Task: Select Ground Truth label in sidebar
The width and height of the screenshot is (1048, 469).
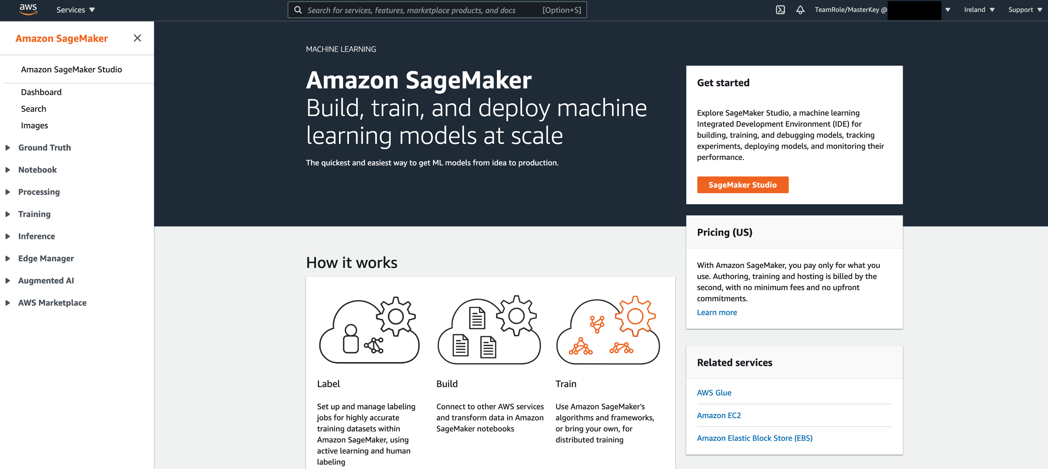Action: click(44, 147)
